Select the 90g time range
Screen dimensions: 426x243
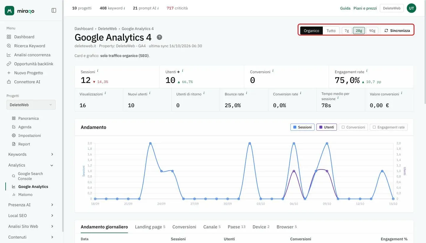point(372,31)
